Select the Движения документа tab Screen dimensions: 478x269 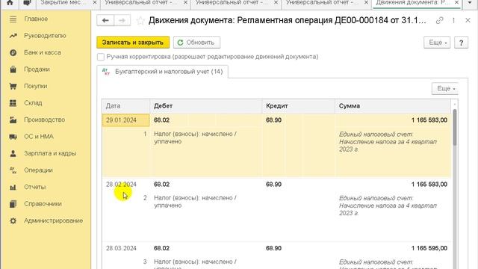tap(412, 3)
